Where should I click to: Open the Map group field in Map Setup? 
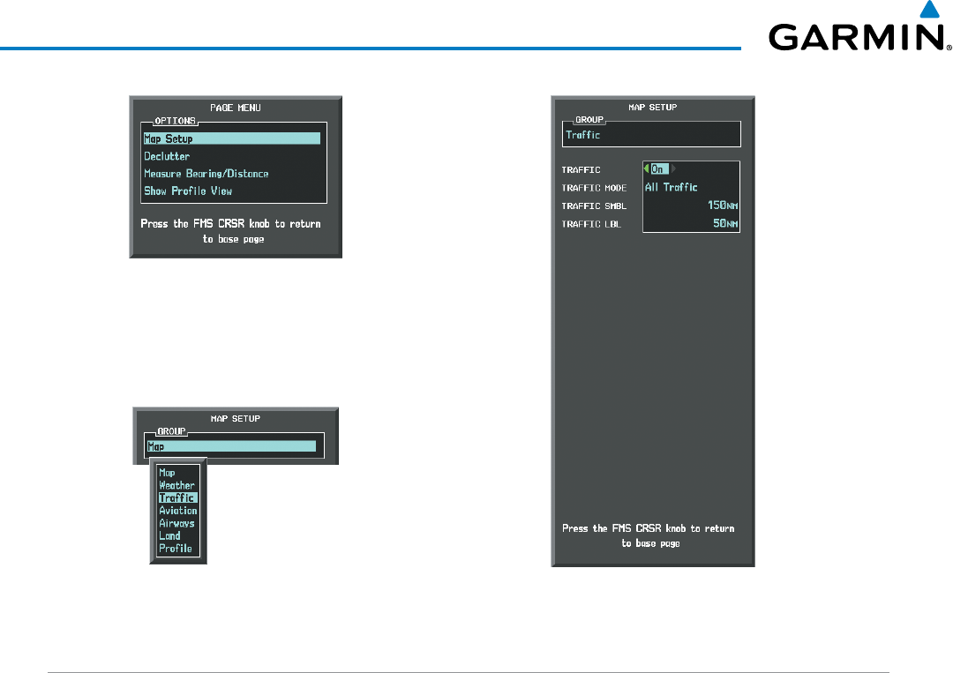coord(231,446)
